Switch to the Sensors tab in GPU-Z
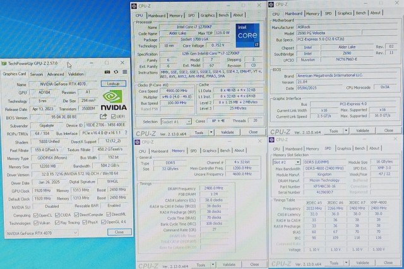 click(x=37, y=74)
